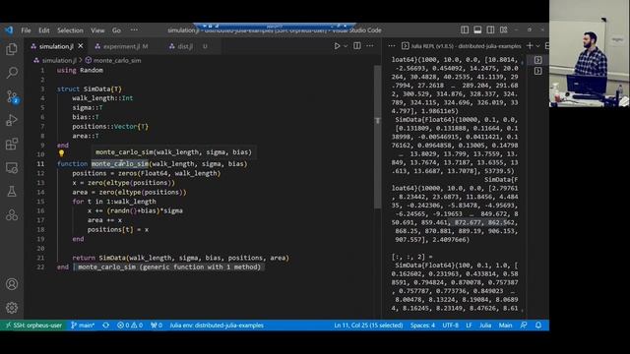Click Julia env: distributed-julia-examples
The width and height of the screenshot is (630, 354).
click(217, 325)
